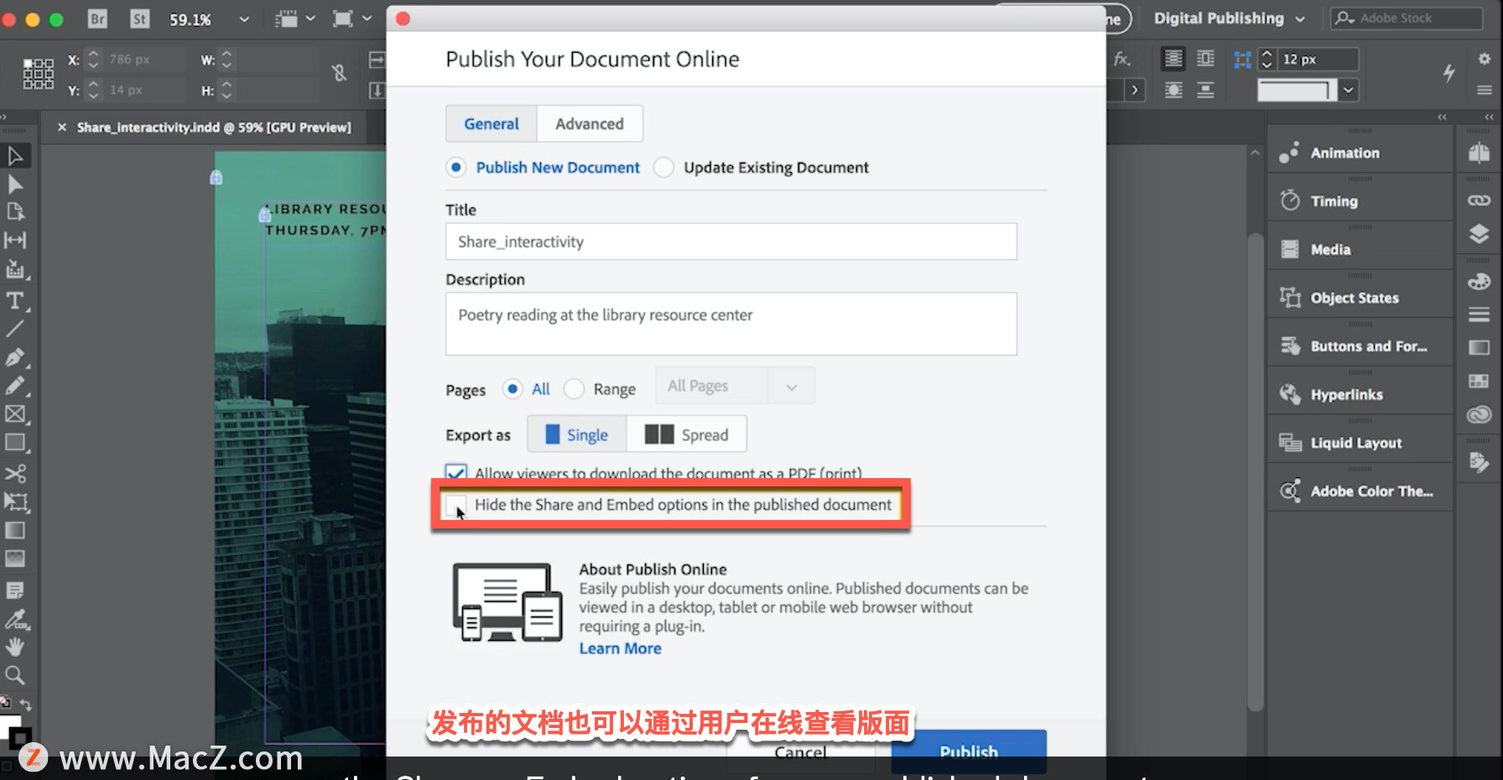Open Adobe Stock via St icon
This screenshot has height=780, width=1503.
[x=139, y=18]
